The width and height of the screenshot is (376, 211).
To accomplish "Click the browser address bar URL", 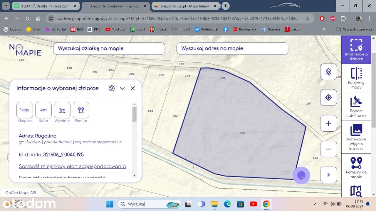I will 177,18.
